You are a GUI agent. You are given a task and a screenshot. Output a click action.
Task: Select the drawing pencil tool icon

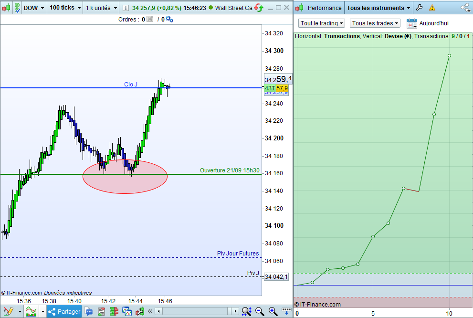[8, 311]
